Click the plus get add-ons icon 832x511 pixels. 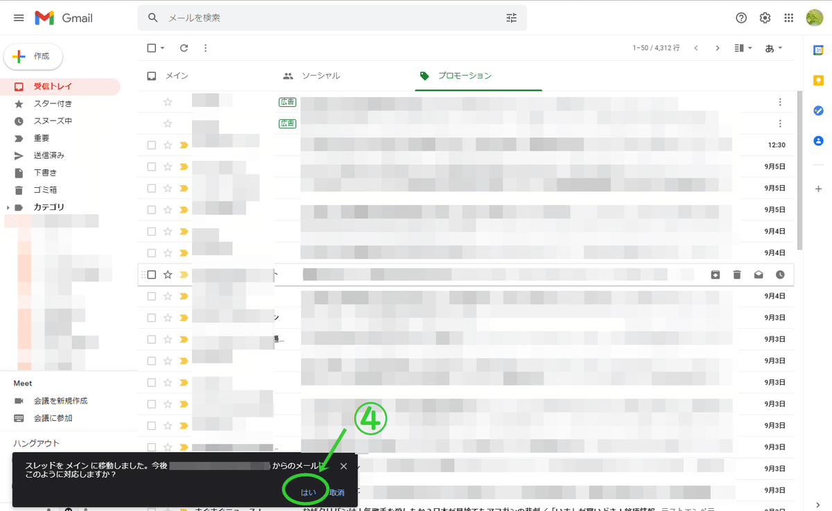[x=818, y=189]
